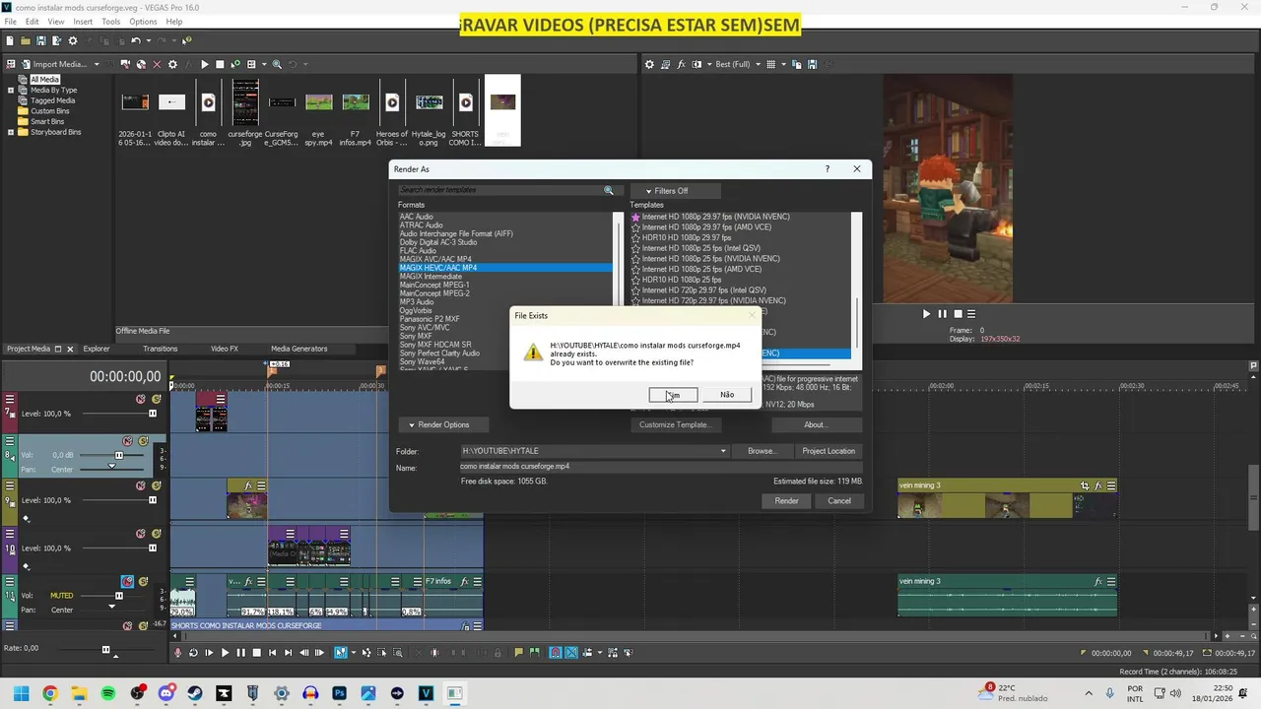Toggle the automatic crossfades icon
The image size is (1261, 709).
[x=571, y=652]
